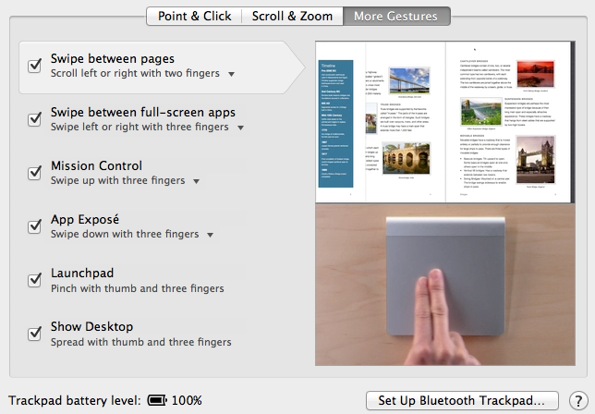Toggle the Launchpad gesture checkbox
Image resolution: width=595 pixels, height=414 pixels.
click(35, 280)
